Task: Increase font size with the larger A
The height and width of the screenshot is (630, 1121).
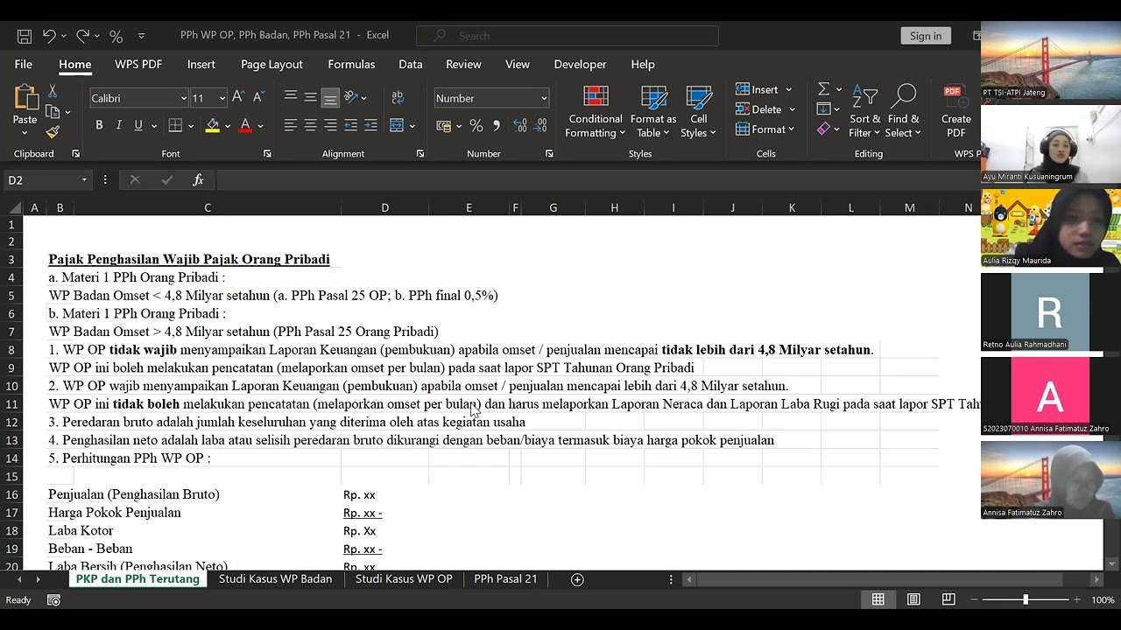Action: pyautogui.click(x=239, y=97)
